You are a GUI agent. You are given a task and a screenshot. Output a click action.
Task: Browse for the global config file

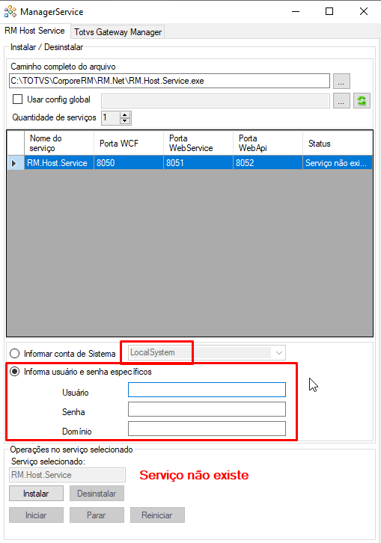tap(341, 101)
